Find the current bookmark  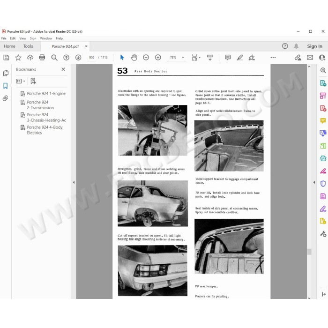click(x=33, y=81)
